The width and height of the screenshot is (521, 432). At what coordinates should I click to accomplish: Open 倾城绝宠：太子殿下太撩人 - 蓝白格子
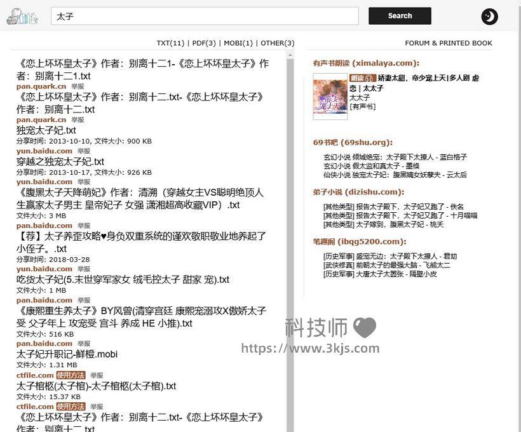pos(395,157)
